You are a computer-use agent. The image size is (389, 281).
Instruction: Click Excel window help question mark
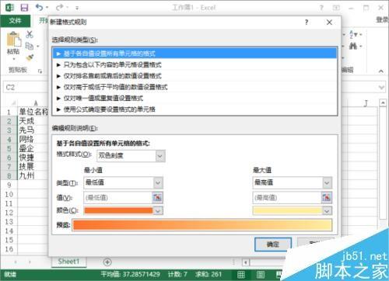pyautogui.click(x=321, y=8)
